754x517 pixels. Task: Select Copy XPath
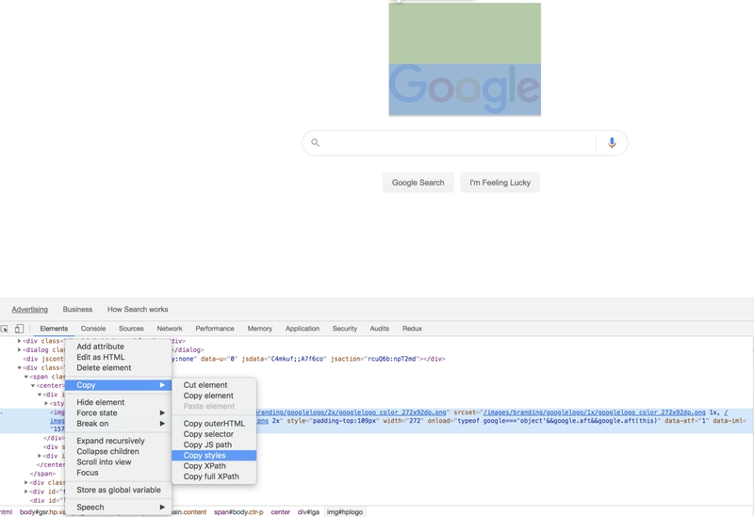point(214,465)
